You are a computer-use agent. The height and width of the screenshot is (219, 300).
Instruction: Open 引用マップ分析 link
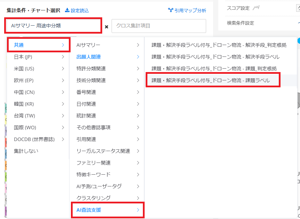click(187, 10)
